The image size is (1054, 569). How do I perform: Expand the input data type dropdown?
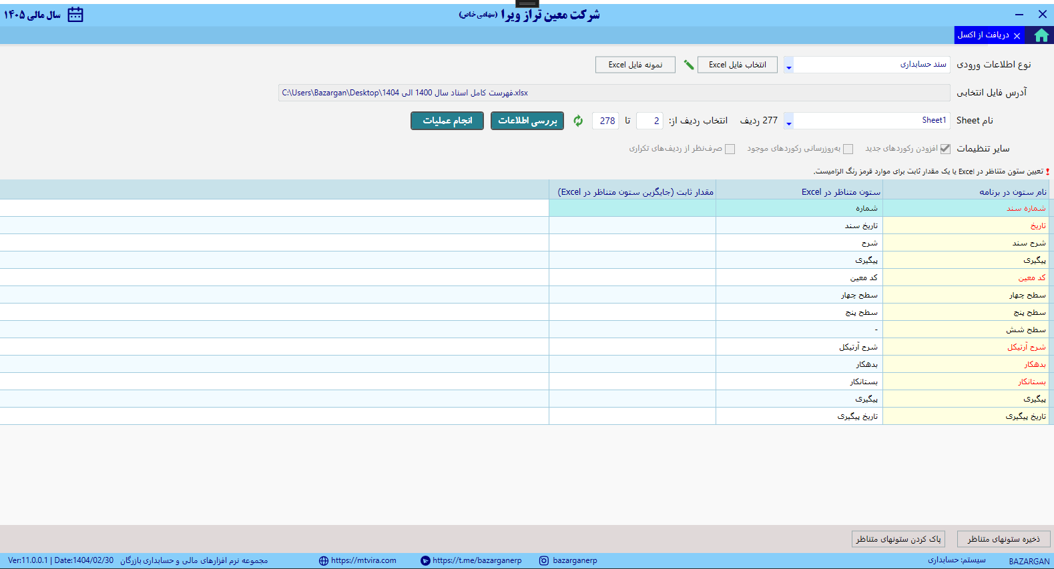788,65
